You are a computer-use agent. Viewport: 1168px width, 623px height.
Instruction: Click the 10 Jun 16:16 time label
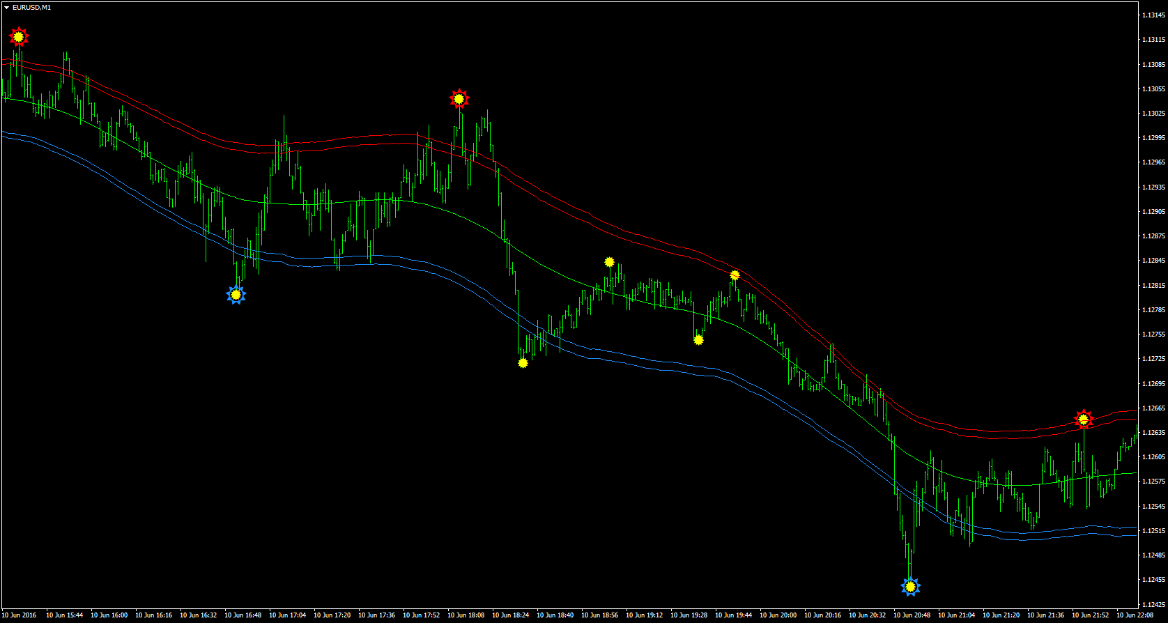click(154, 615)
